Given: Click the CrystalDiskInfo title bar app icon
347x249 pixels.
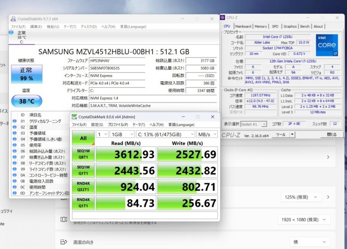Looking at the screenshot, I should (x=13, y=19).
